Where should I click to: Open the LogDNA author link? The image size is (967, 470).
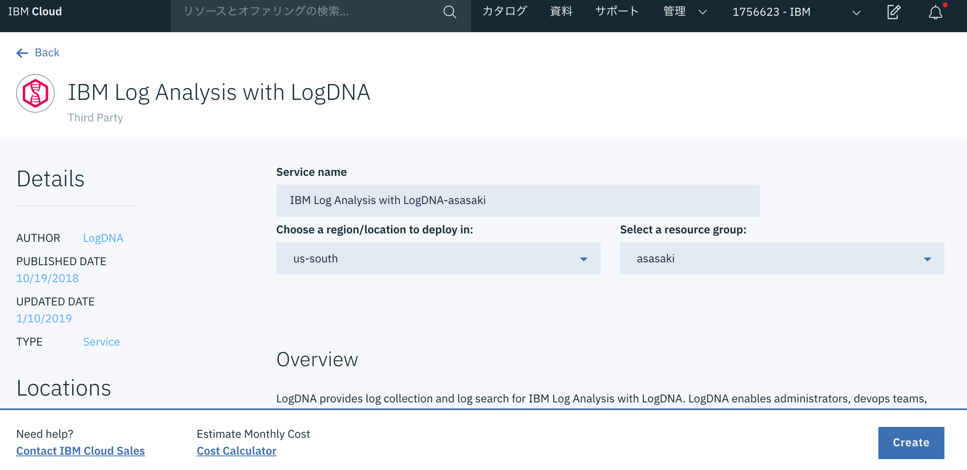[103, 238]
